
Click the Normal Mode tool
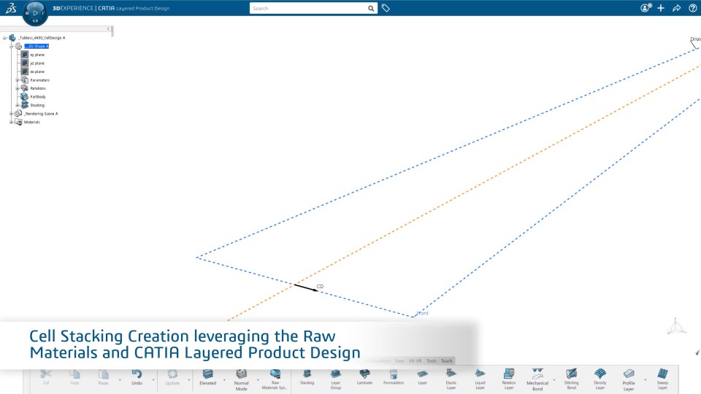click(242, 379)
